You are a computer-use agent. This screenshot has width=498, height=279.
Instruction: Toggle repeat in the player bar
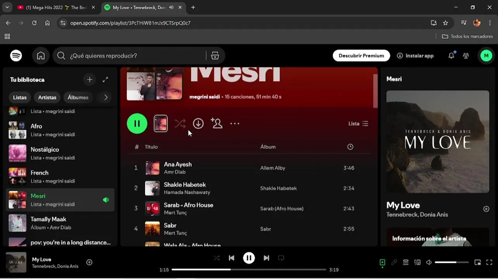[x=281, y=258]
